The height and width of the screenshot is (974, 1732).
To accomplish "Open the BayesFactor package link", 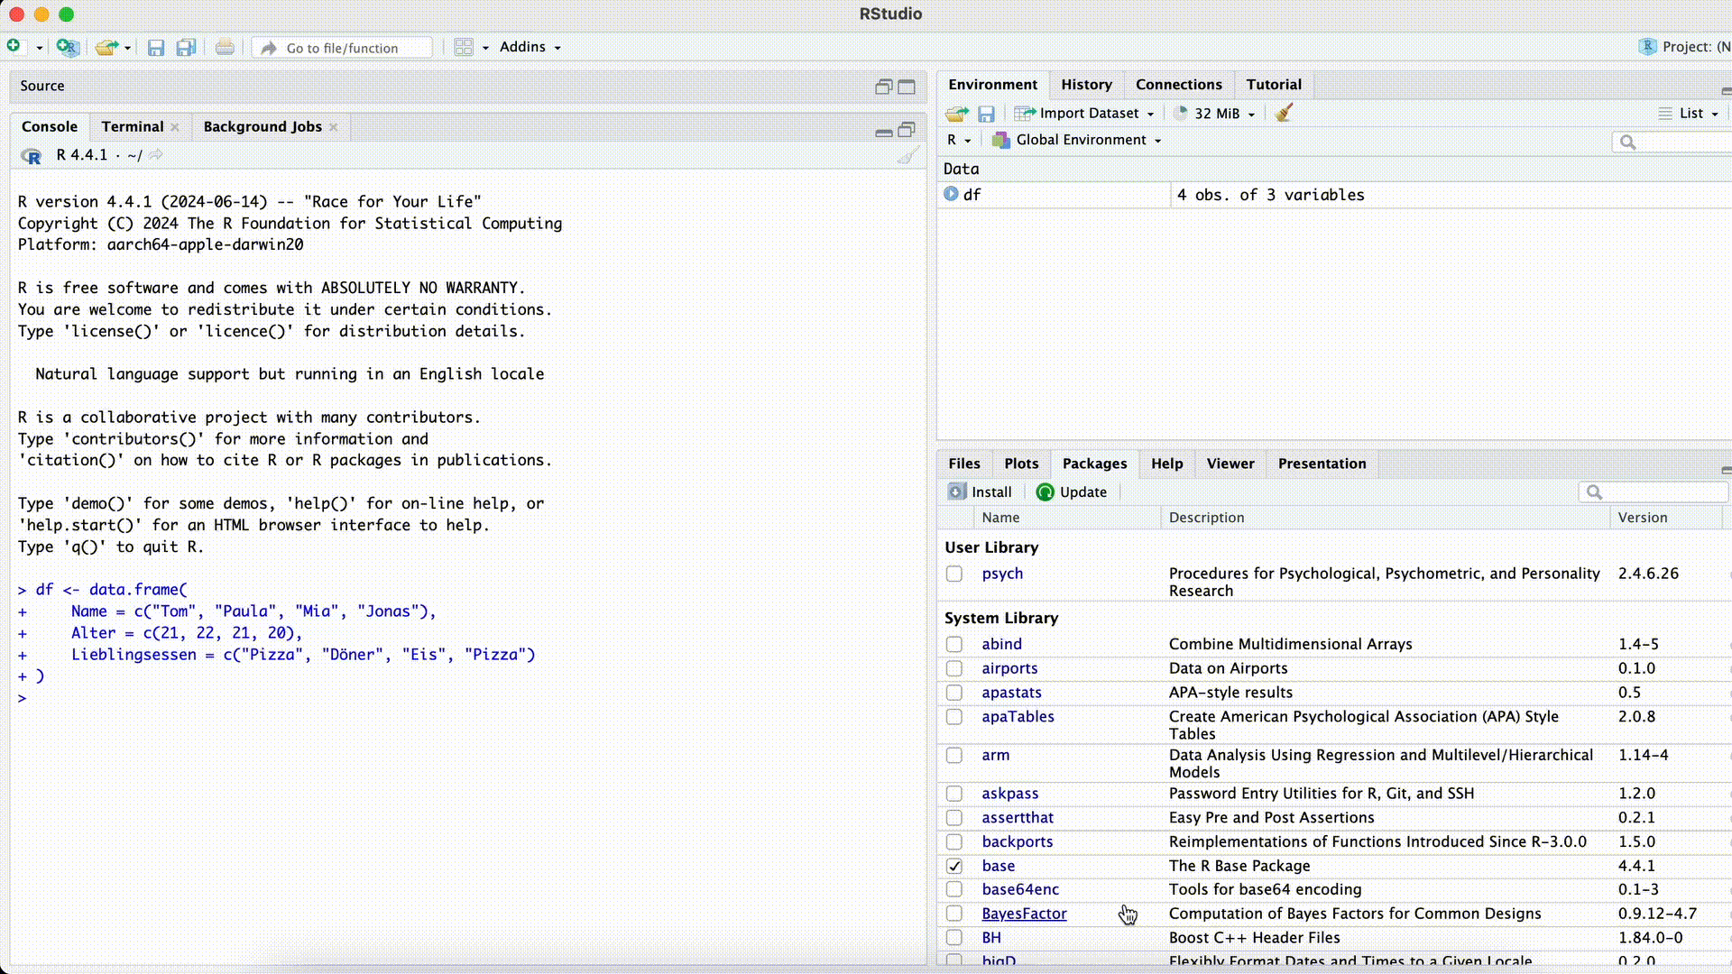I will coord(1024,914).
